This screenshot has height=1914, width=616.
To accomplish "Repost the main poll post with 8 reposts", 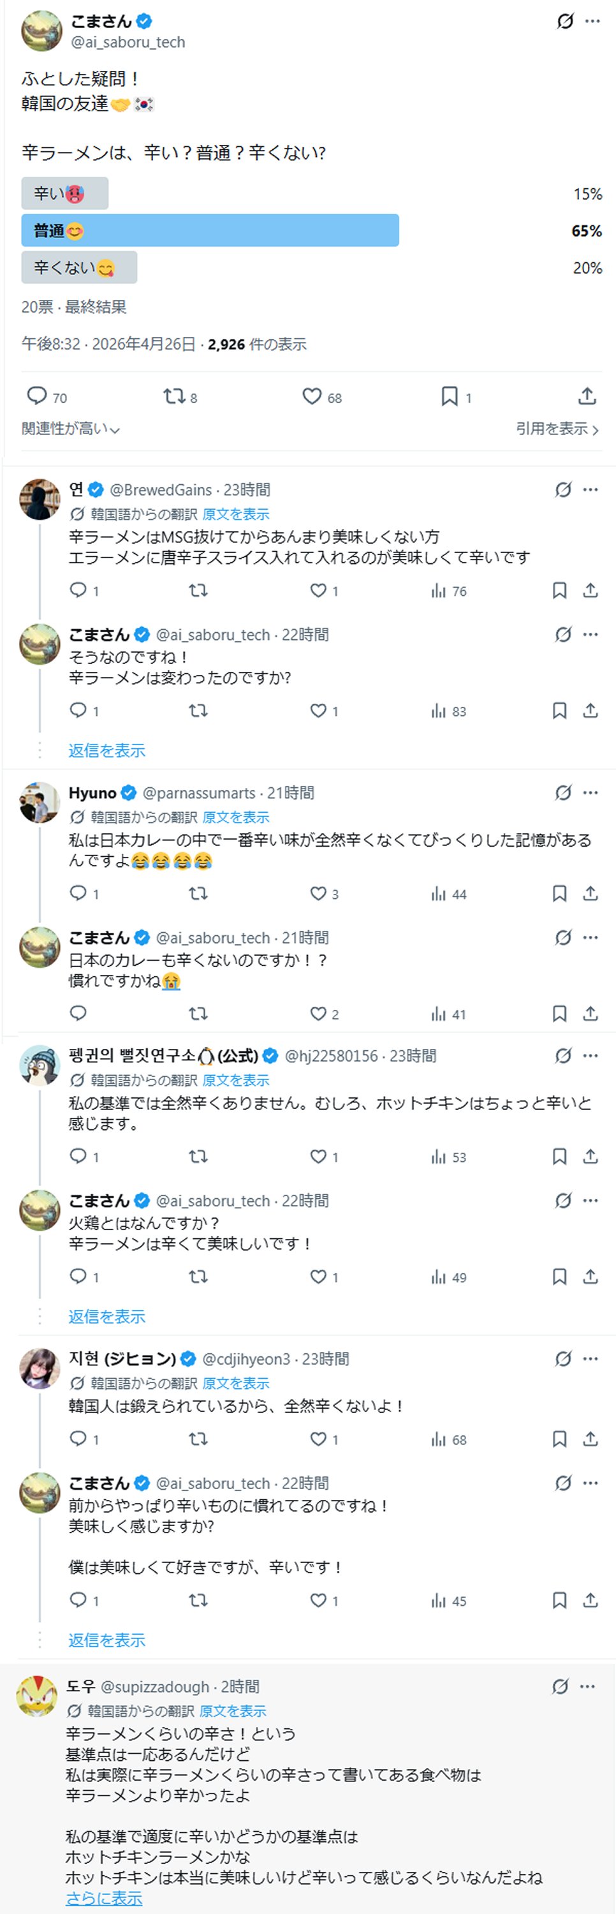I will click(174, 397).
